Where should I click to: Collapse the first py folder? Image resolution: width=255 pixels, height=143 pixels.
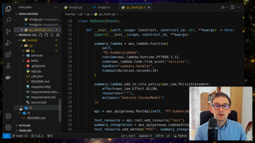click(22, 45)
